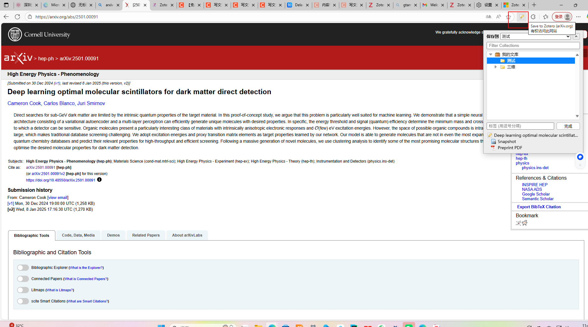Open the browser extensions puzzle icon

click(x=533, y=17)
